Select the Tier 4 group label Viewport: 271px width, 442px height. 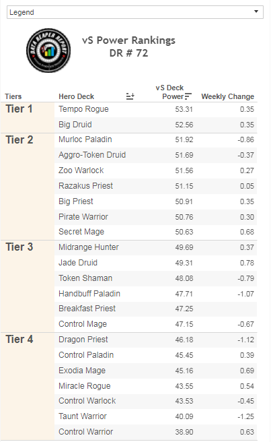[x=20, y=340]
